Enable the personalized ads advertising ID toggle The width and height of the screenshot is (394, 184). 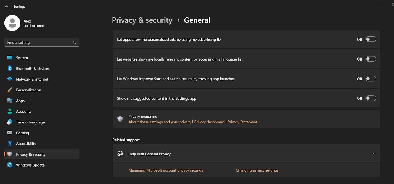point(370,39)
